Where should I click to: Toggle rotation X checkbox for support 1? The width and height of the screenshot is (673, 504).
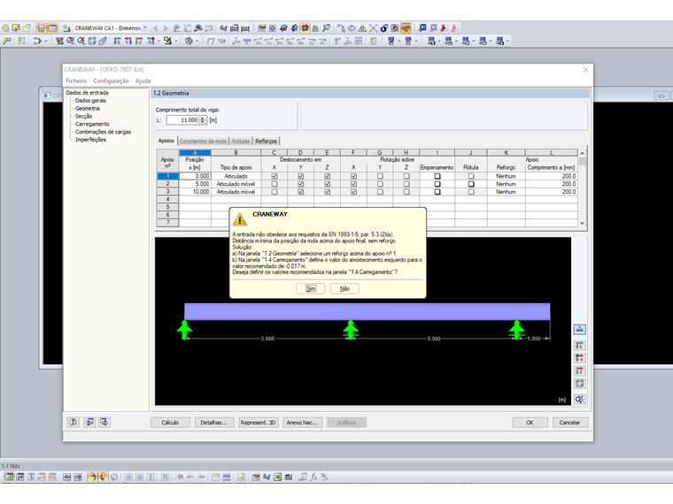(x=353, y=176)
